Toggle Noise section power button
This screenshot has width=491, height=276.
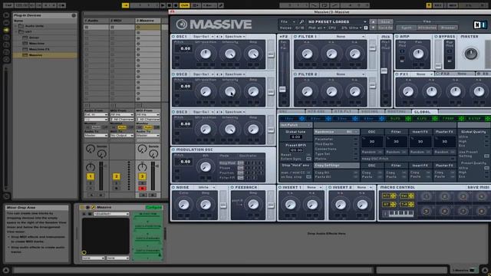coord(173,187)
